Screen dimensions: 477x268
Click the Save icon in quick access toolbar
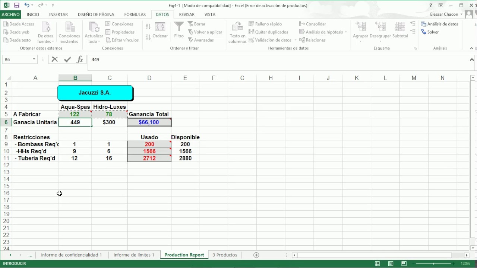click(16, 5)
